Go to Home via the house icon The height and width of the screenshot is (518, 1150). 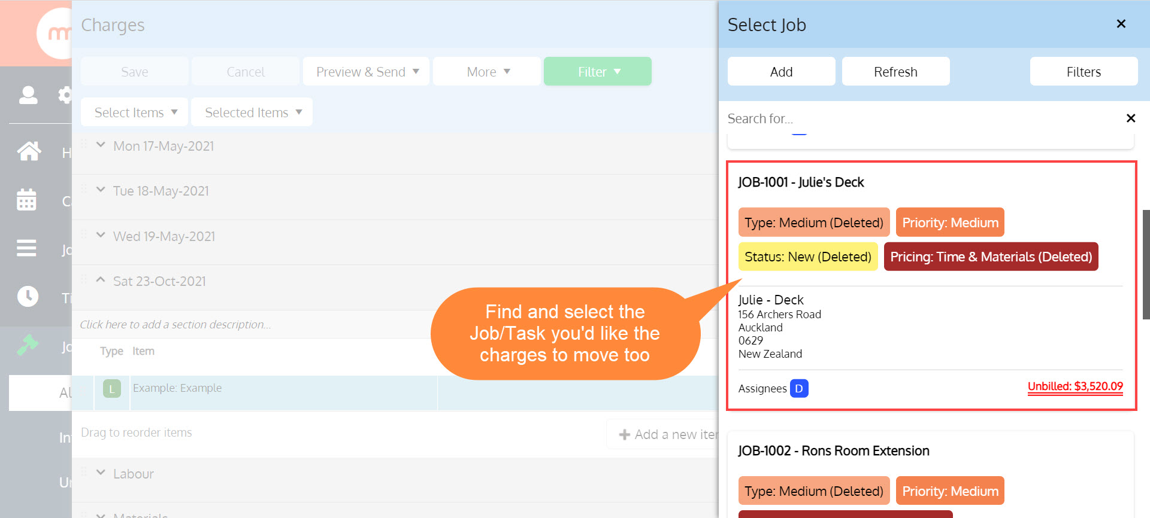click(x=29, y=151)
